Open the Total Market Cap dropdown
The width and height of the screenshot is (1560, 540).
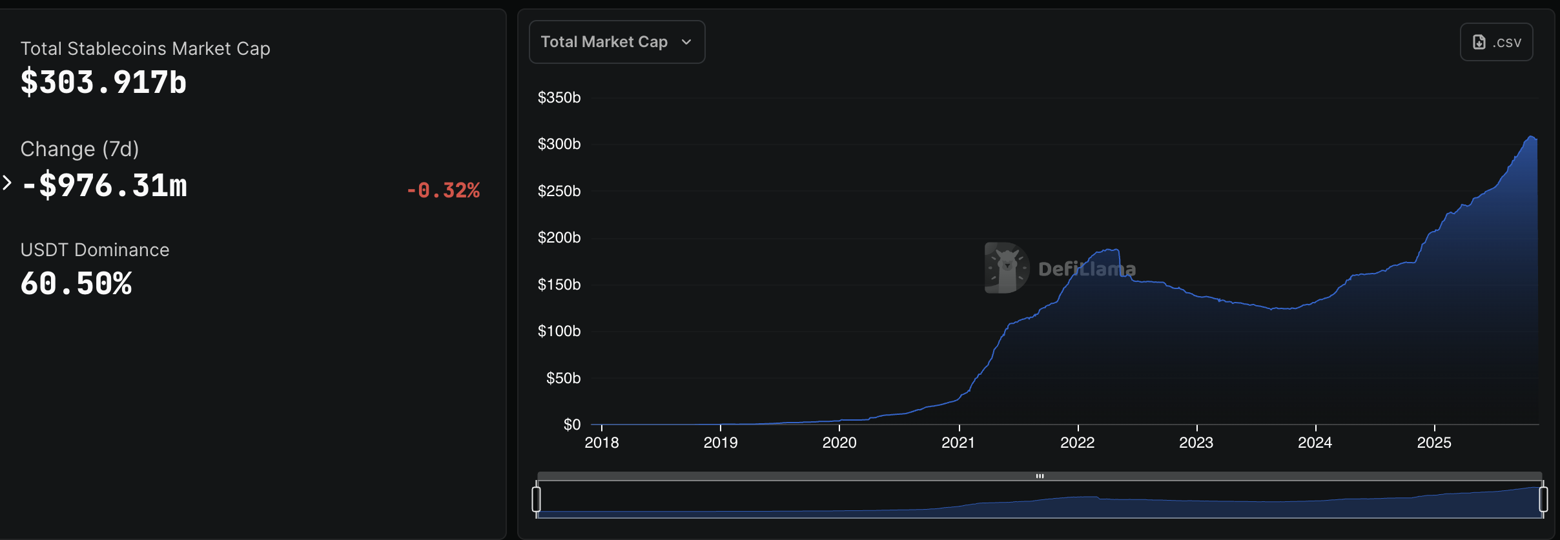pyautogui.click(x=616, y=42)
